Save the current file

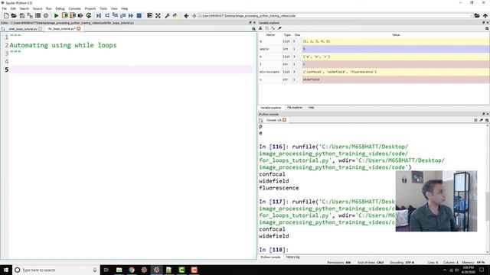tap(22, 15)
